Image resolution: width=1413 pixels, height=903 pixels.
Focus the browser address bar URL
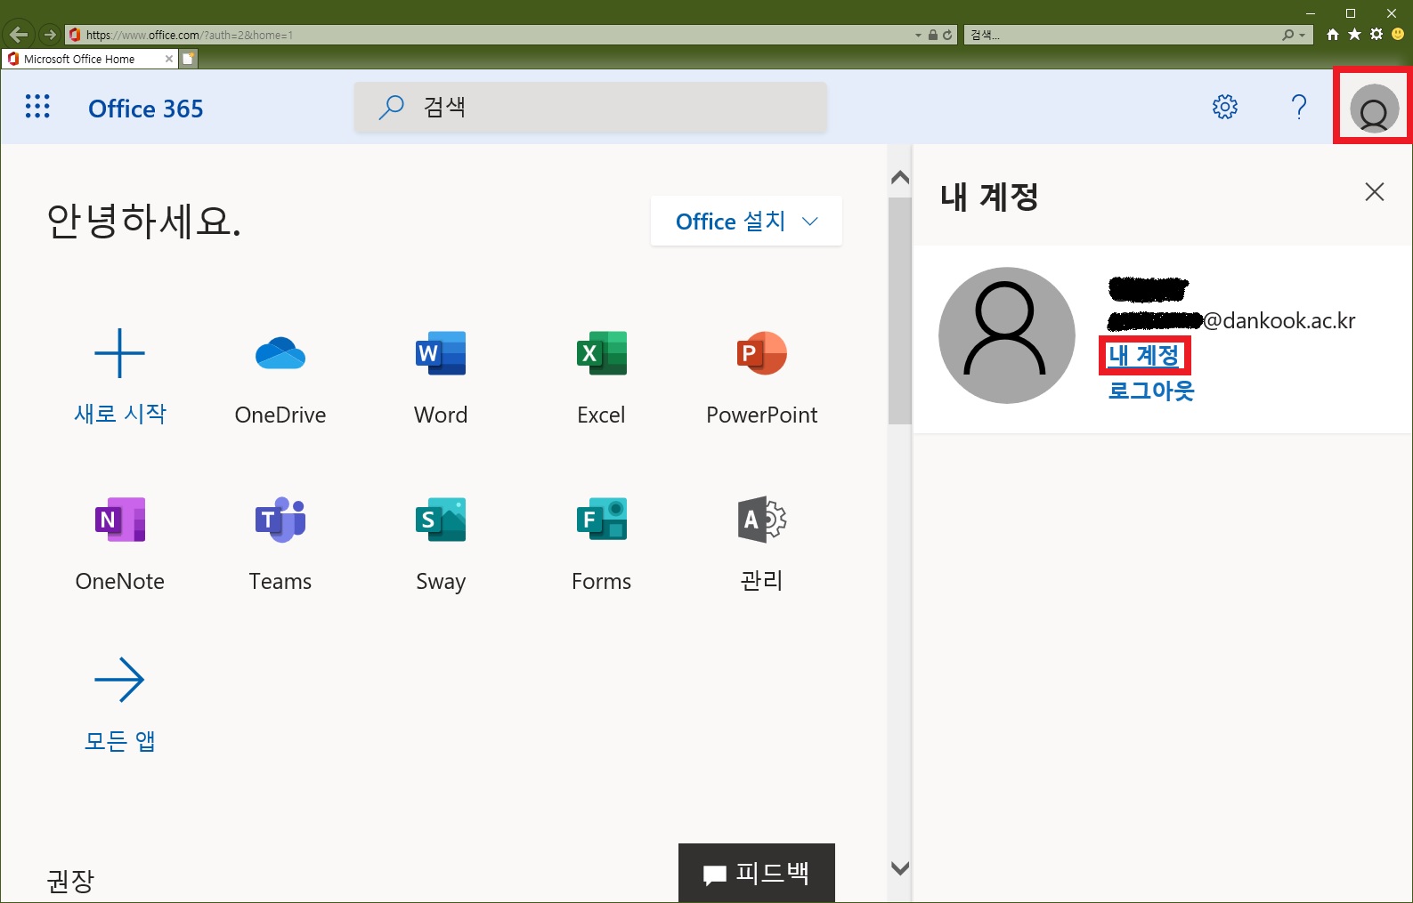pos(490,35)
